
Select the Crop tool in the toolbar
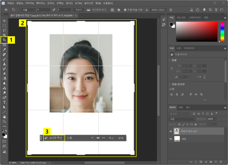[4, 40]
